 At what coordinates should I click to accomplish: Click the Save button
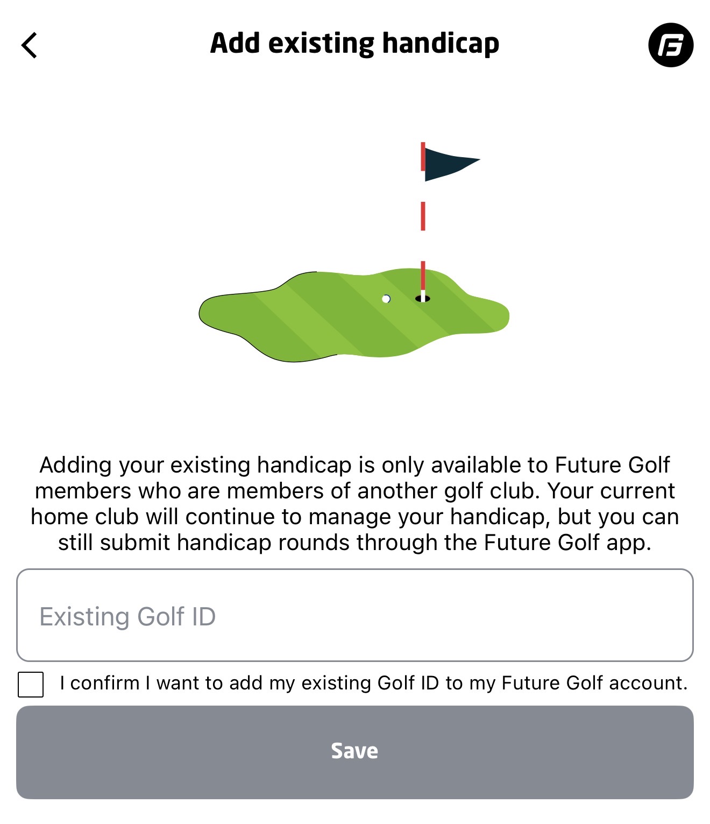click(355, 752)
